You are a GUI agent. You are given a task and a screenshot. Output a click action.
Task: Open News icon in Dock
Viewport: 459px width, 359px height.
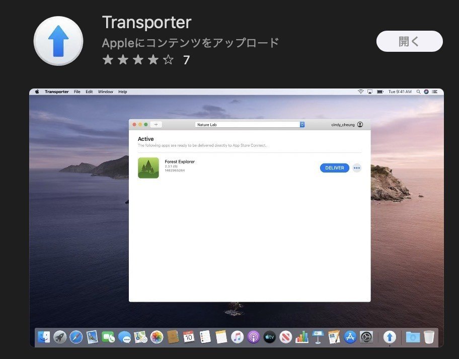pyautogui.click(x=286, y=337)
